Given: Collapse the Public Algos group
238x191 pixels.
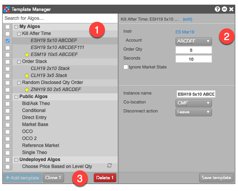Looking at the screenshot, I should point(16,97).
